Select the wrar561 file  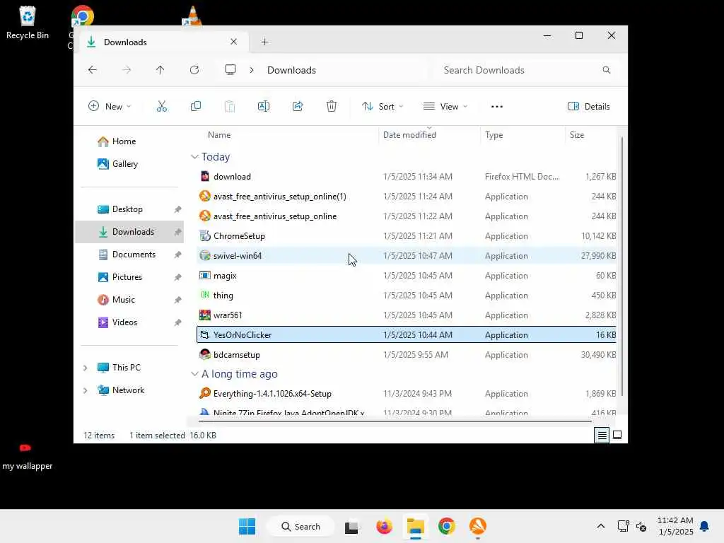click(407, 315)
